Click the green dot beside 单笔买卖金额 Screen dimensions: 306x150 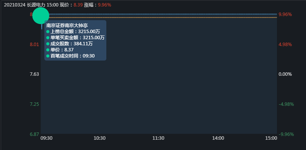[x=48, y=38]
